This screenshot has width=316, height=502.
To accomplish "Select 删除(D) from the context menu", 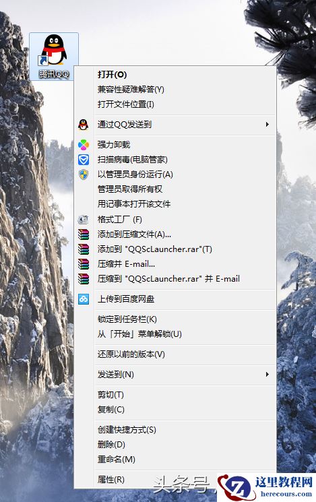I will coord(175,444).
